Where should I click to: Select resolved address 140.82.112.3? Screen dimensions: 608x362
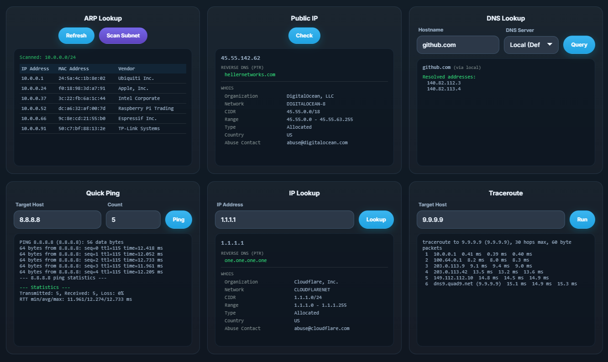[x=444, y=83]
